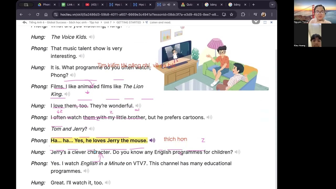Mute the audio in the active 'Lis' tab
The image size is (336, 189).
169,4
